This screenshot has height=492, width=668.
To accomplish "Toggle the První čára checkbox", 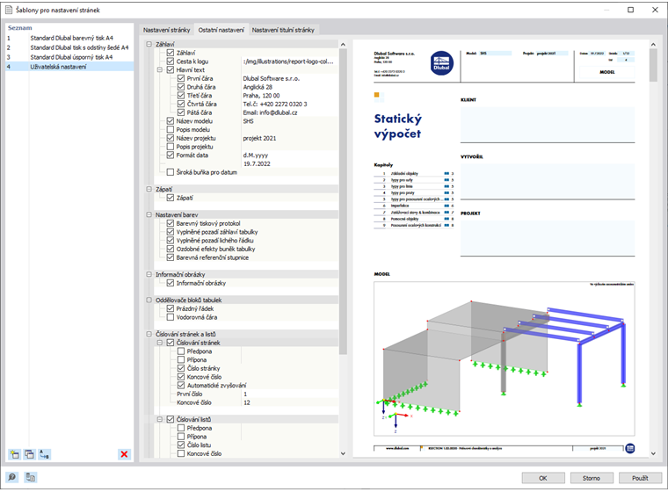I will [x=181, y=78].
